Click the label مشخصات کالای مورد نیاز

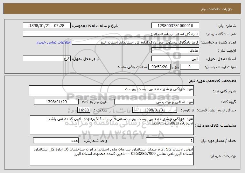tap(216, 125)
